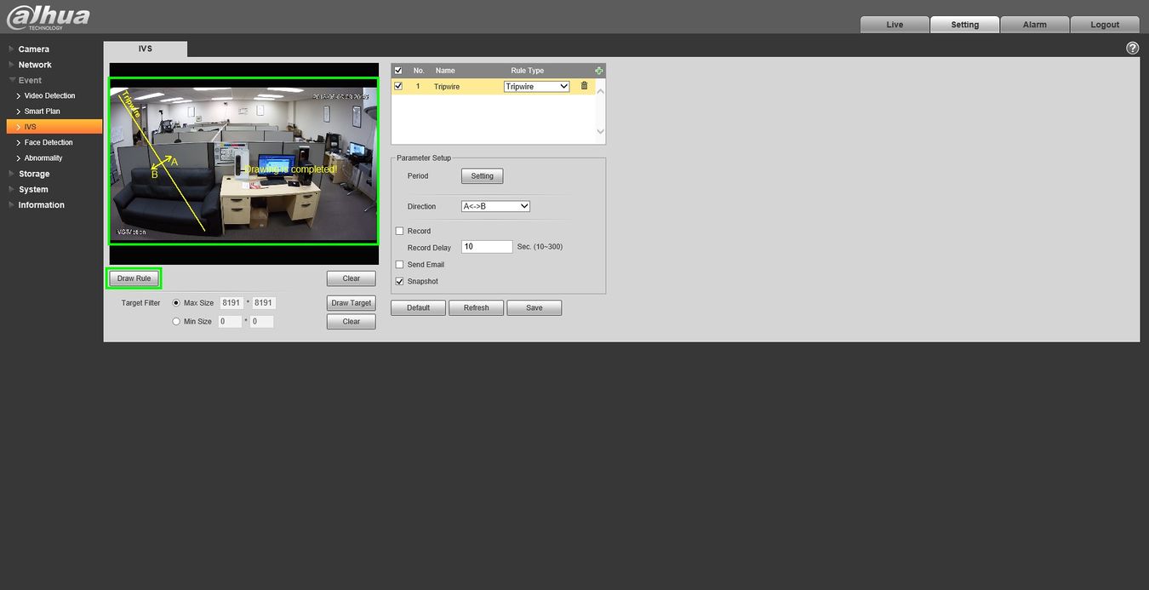Delete the Tripwire rule with trash icon

click(x=584, y=86)
